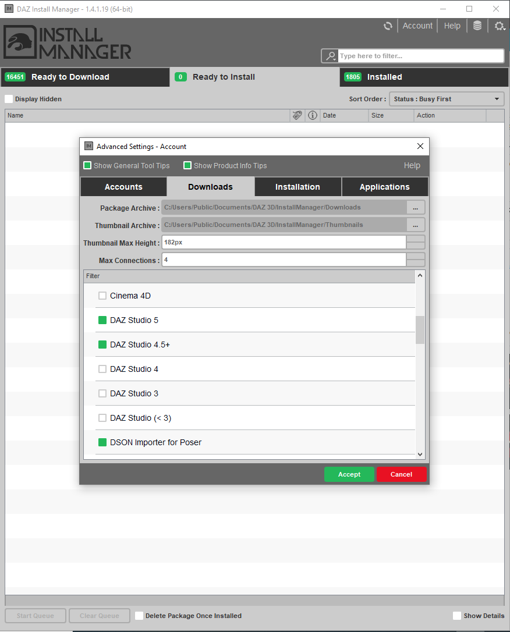Click the search magnifier icon in filter box

(x=331, y=56)
